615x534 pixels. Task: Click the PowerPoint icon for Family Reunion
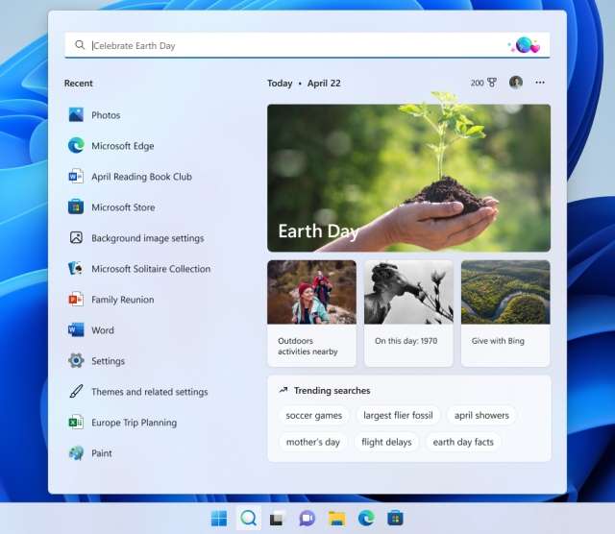point(76,299)
